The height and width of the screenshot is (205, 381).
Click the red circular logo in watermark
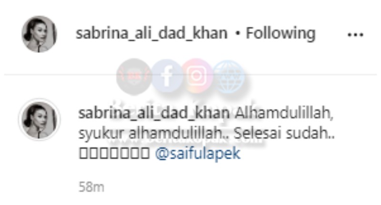click(133, 76)
